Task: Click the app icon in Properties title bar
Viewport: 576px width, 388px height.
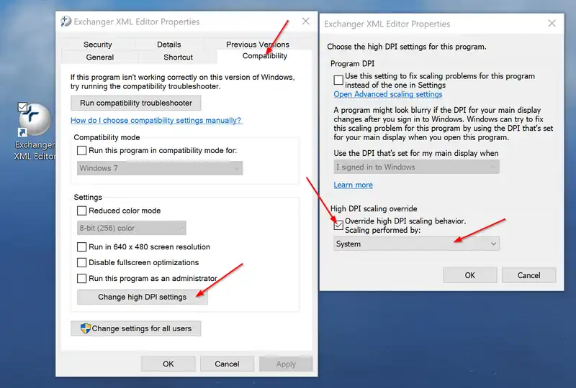Action: 66,22
